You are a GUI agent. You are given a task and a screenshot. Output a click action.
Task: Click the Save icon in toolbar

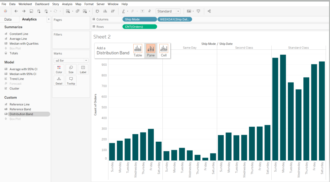tap(31, 11)
